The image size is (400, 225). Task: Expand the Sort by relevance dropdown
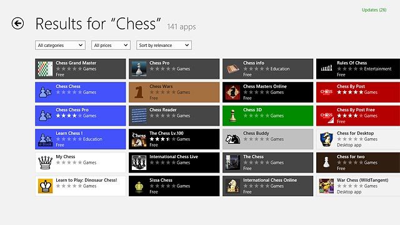(164, 45)
